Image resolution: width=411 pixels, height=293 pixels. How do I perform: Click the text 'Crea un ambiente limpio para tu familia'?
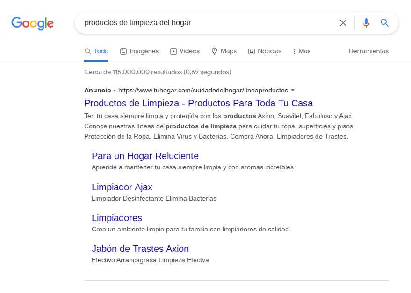(150, 229)
